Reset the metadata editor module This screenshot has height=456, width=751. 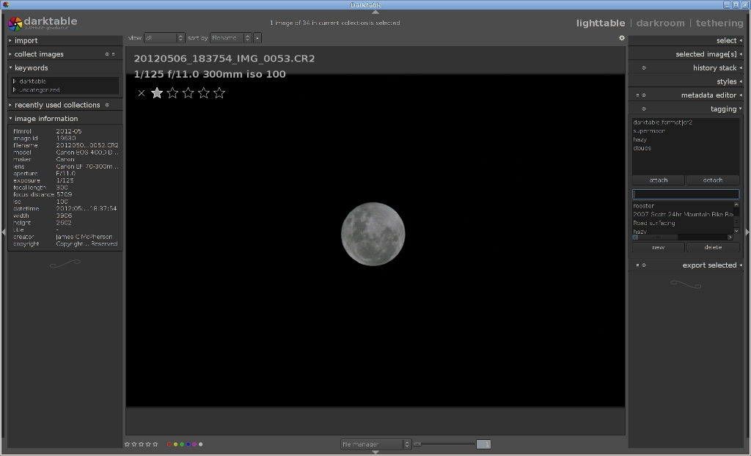[644, 95]
